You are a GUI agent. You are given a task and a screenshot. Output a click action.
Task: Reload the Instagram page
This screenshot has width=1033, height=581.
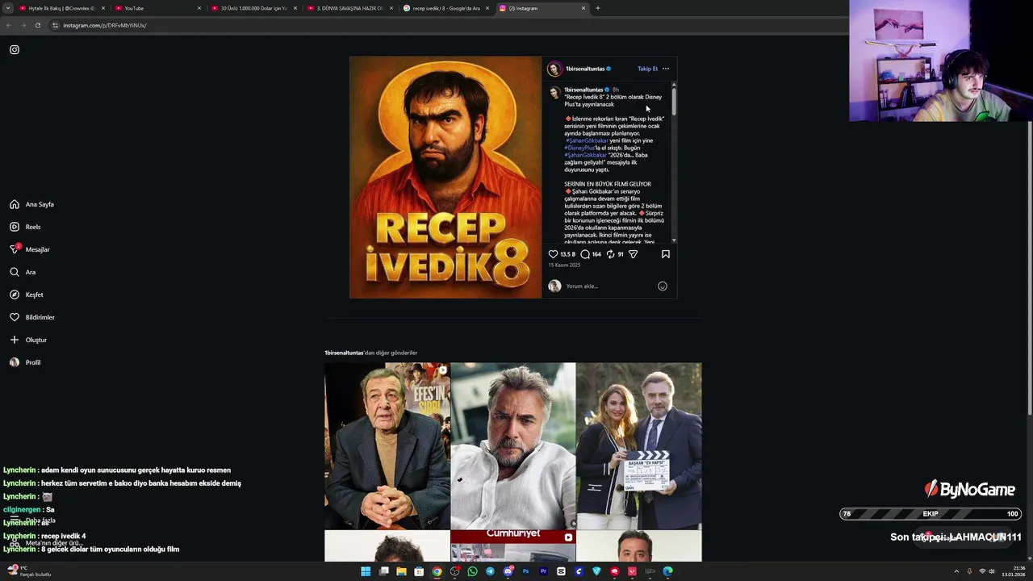[x=37, y=25]
